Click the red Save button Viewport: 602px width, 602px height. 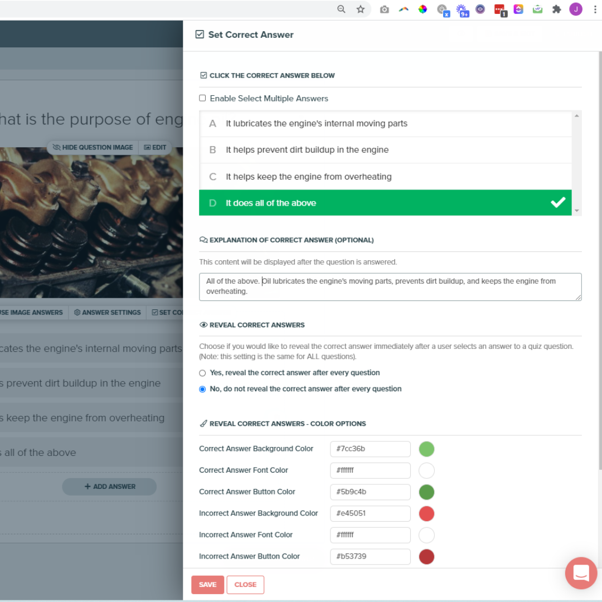tap(208, 585)
